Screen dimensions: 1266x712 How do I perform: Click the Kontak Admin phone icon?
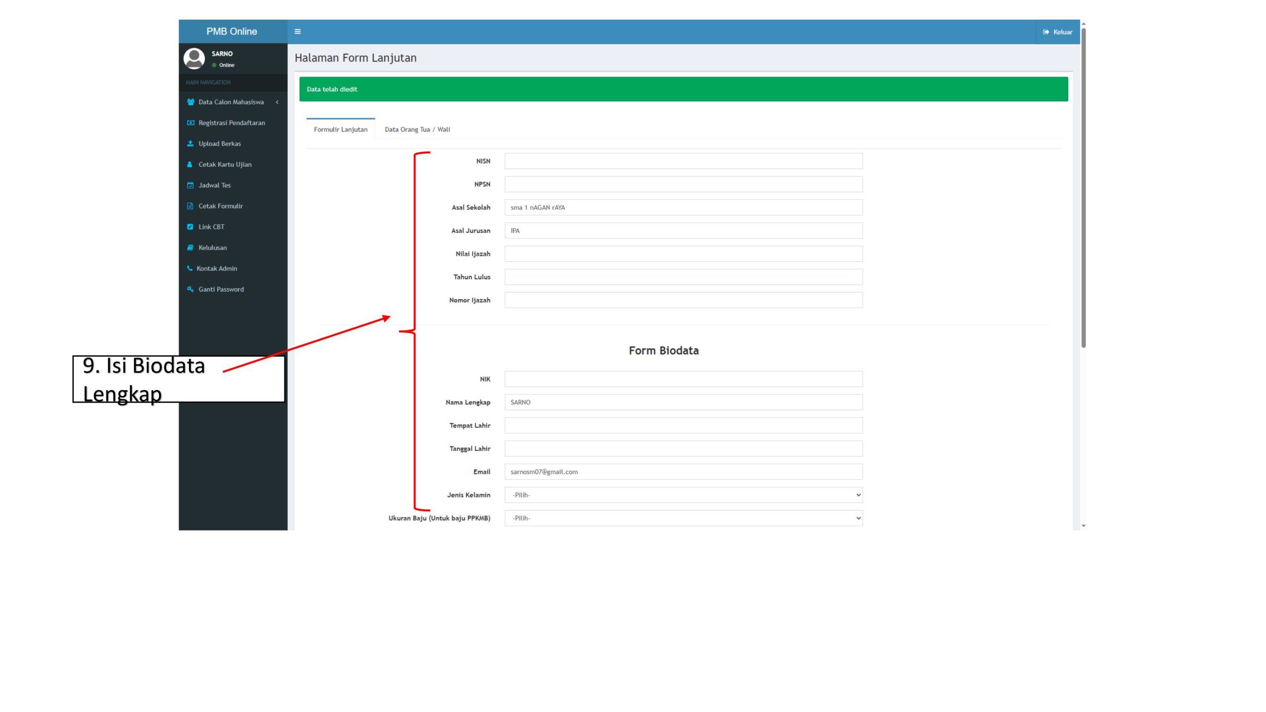click(x=189, y=268)
